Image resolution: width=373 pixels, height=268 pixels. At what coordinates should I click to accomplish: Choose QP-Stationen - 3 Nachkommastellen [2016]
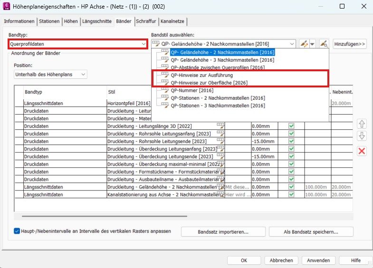[218, 105]
